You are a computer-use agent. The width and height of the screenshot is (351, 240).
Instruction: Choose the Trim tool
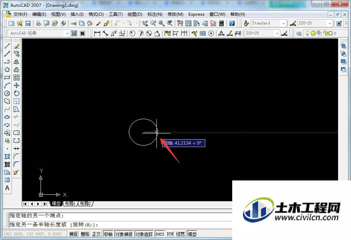coord(17,117)
